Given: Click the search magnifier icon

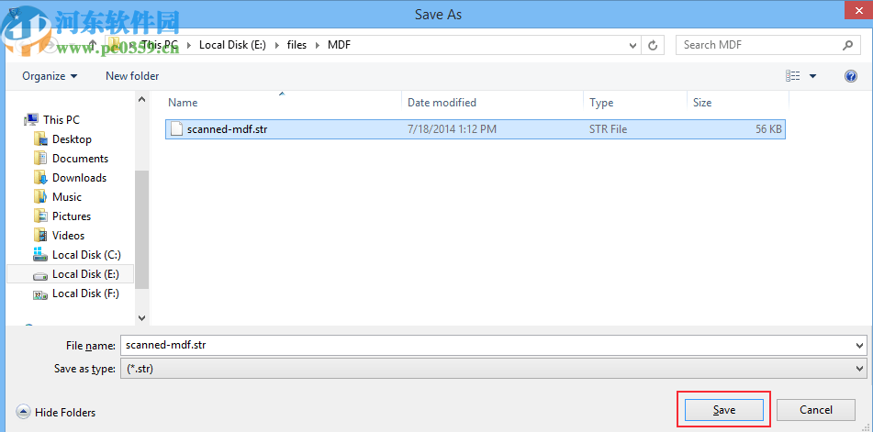Looking at the screenshot, I should tap(847, 45).
